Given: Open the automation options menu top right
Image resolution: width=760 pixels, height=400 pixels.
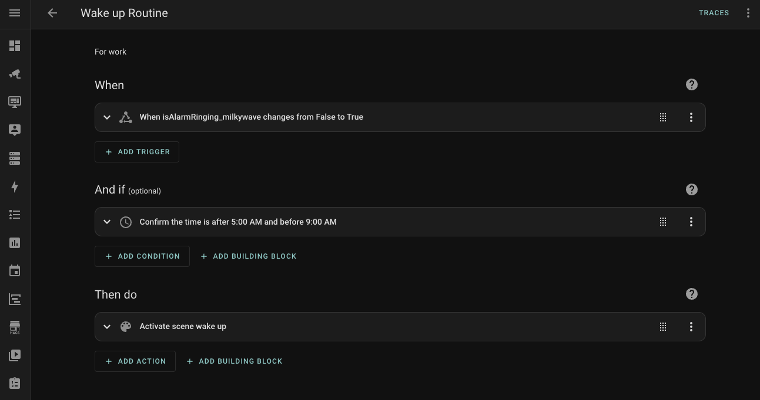Looking at the screenshot, I should (748, 12).
